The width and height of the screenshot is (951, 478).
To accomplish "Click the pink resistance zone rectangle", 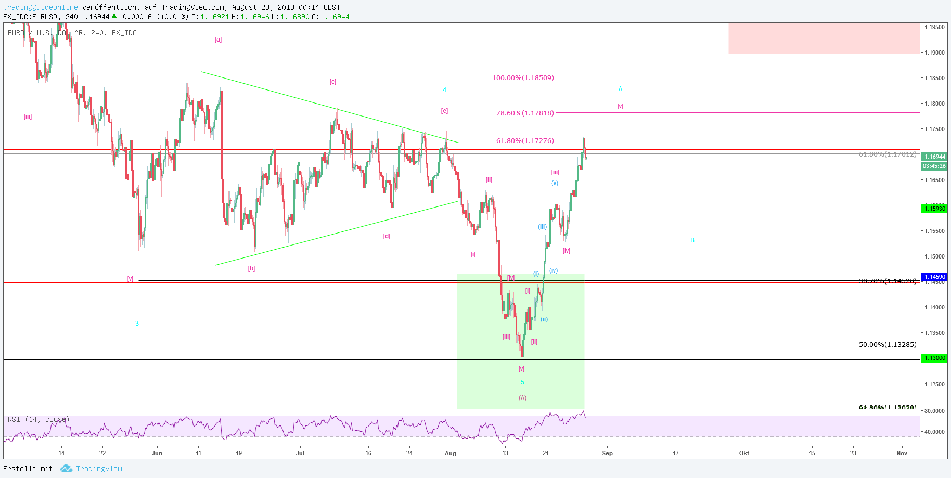I will 824,38.
